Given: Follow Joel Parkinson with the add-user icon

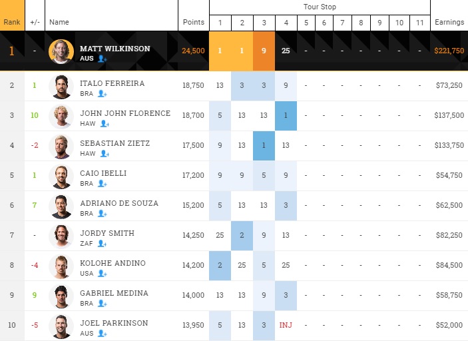Looking at the screenshot, I should point(102,334).
